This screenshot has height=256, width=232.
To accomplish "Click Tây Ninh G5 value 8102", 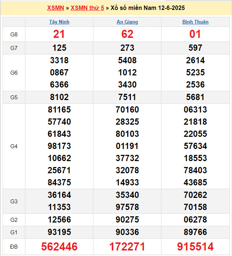I will click(59, 97).
